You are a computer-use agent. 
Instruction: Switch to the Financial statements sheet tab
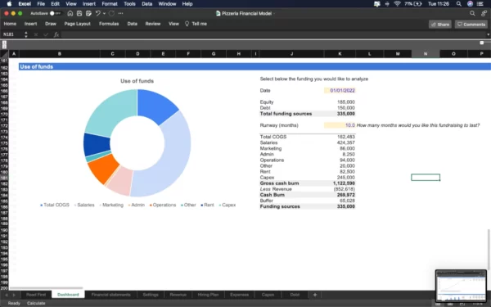110,295
